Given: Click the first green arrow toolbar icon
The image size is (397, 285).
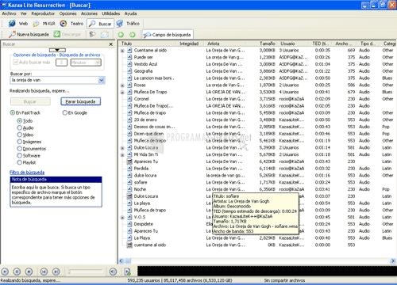Looking at the screenshot, I should (121, 35).
